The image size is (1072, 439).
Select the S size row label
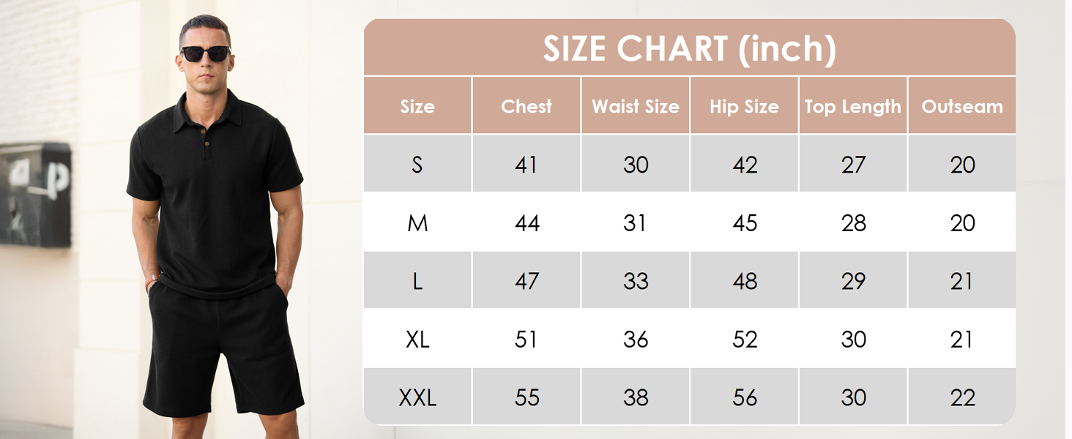[417, 165]
